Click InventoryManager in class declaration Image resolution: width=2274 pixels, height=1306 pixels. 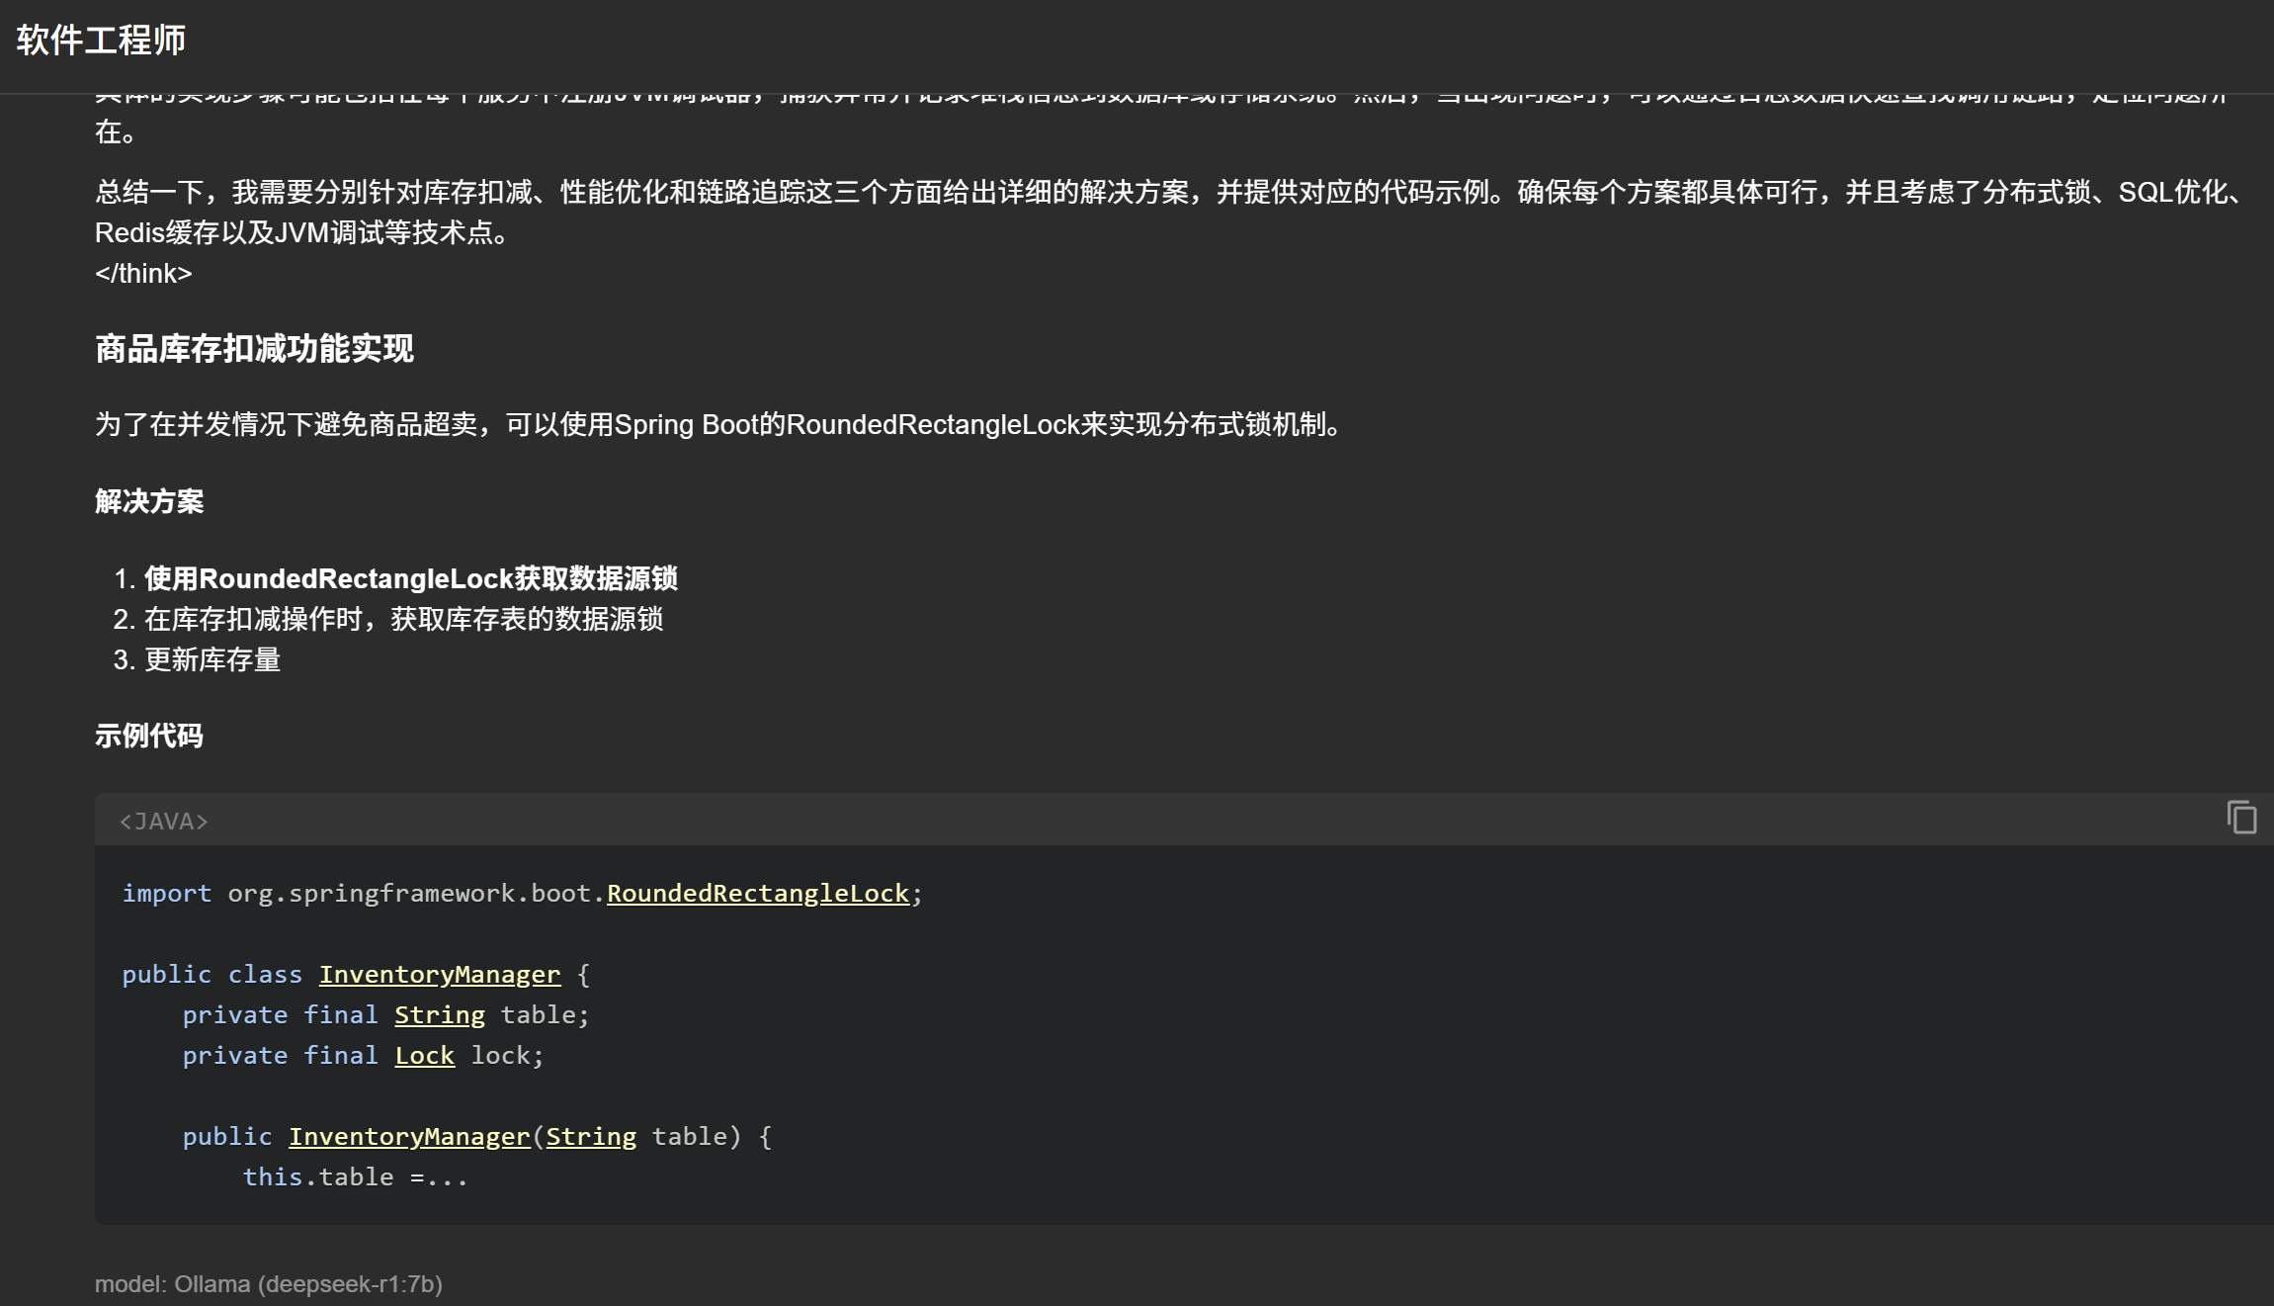[439, 975]
